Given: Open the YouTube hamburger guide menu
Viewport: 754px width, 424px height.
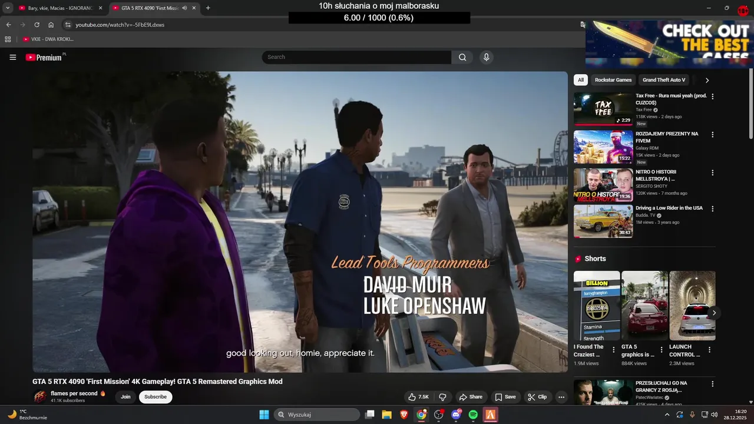Looking at the screenshot, I should click(13, 57).
